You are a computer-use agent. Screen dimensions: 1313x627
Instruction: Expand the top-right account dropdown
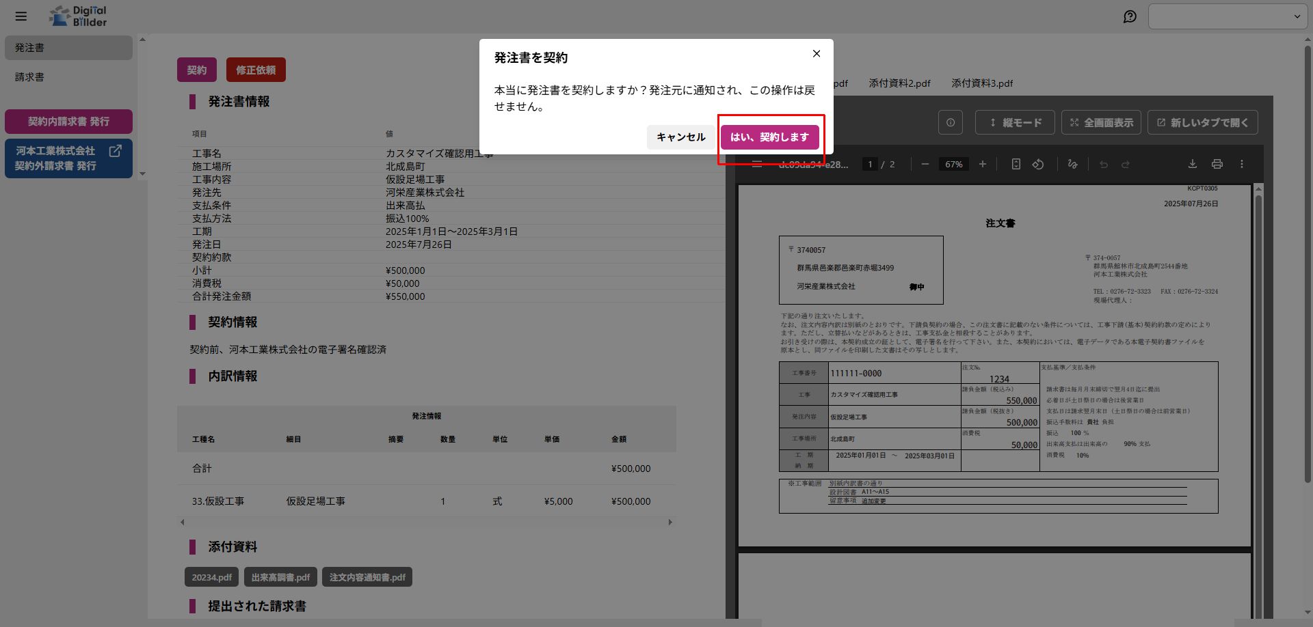1227,16
